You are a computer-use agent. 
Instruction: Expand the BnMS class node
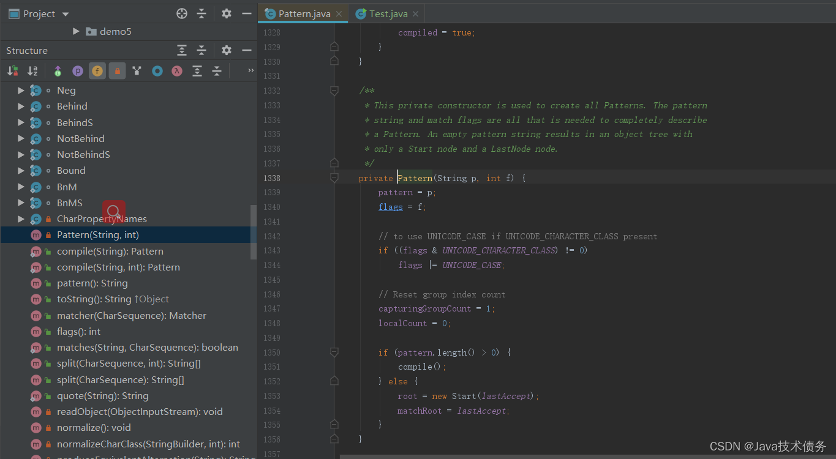[21, 203]
